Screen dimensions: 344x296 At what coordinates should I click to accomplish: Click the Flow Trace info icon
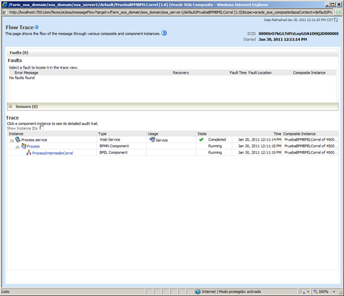[x=36, y=27]
